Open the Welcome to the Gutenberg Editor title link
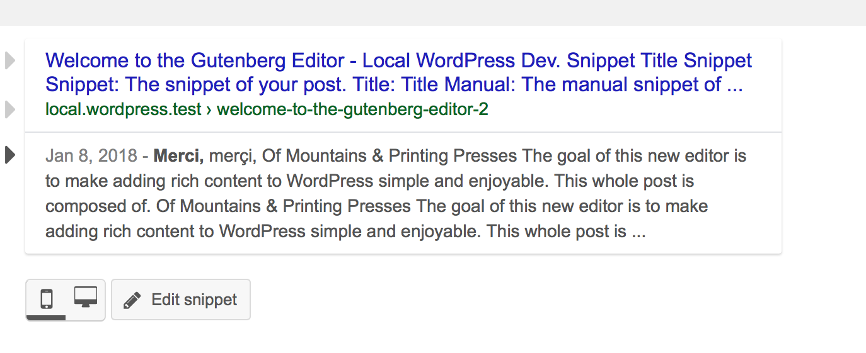 click(398, 72)
